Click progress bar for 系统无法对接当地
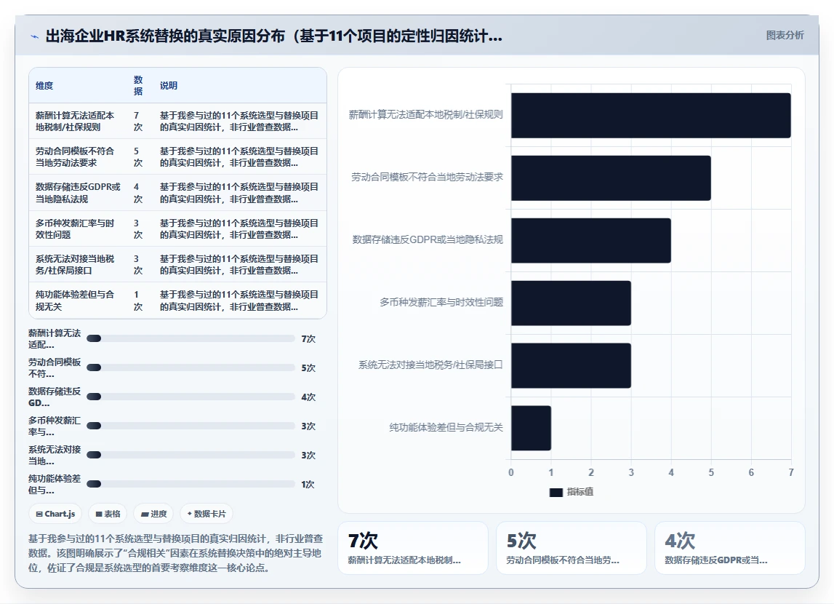This screenshot has width=834, height=604. [191, 455]
